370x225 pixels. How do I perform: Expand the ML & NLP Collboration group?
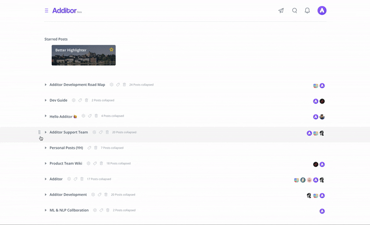click(x=45, y=210)
